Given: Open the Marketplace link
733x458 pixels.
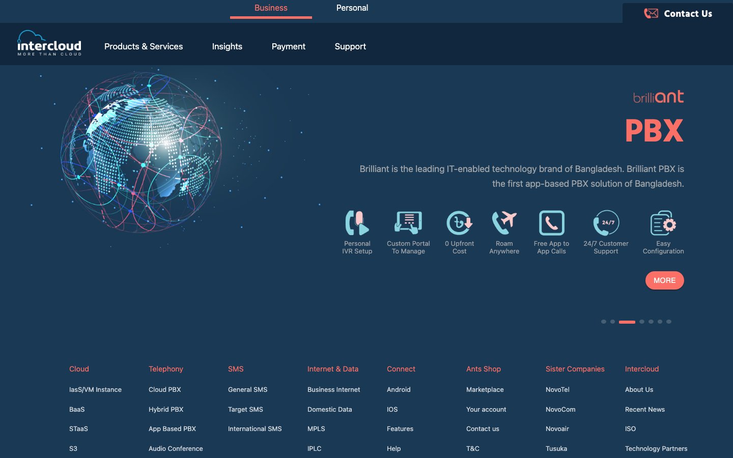Looking at the screenshot, I should point(485,390).
